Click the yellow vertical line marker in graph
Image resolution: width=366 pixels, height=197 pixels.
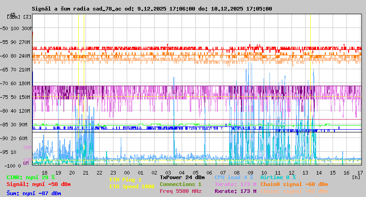point(310,92)
